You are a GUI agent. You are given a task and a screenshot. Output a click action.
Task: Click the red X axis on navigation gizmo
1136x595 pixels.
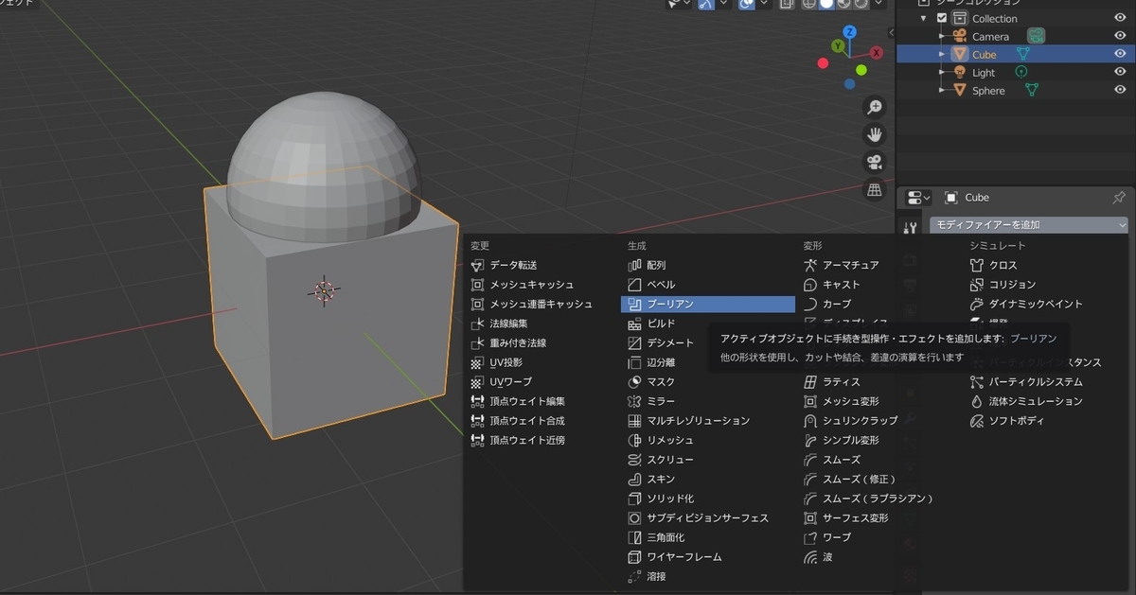click(x=877, y=53)
